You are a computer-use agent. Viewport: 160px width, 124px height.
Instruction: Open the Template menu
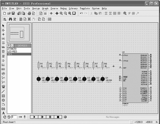85,9
